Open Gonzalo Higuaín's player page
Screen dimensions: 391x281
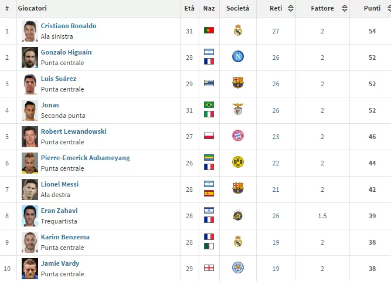coord(66,52)
